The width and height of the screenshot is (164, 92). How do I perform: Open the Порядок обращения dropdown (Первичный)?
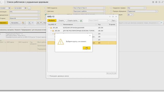point(157,11)
